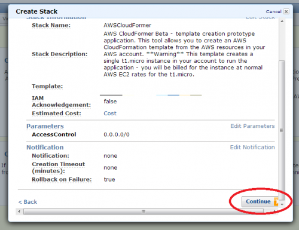Click the IAM Acknowledgement label
The height and width of the screenshot is (230, 299).
(x=62, y=102)
